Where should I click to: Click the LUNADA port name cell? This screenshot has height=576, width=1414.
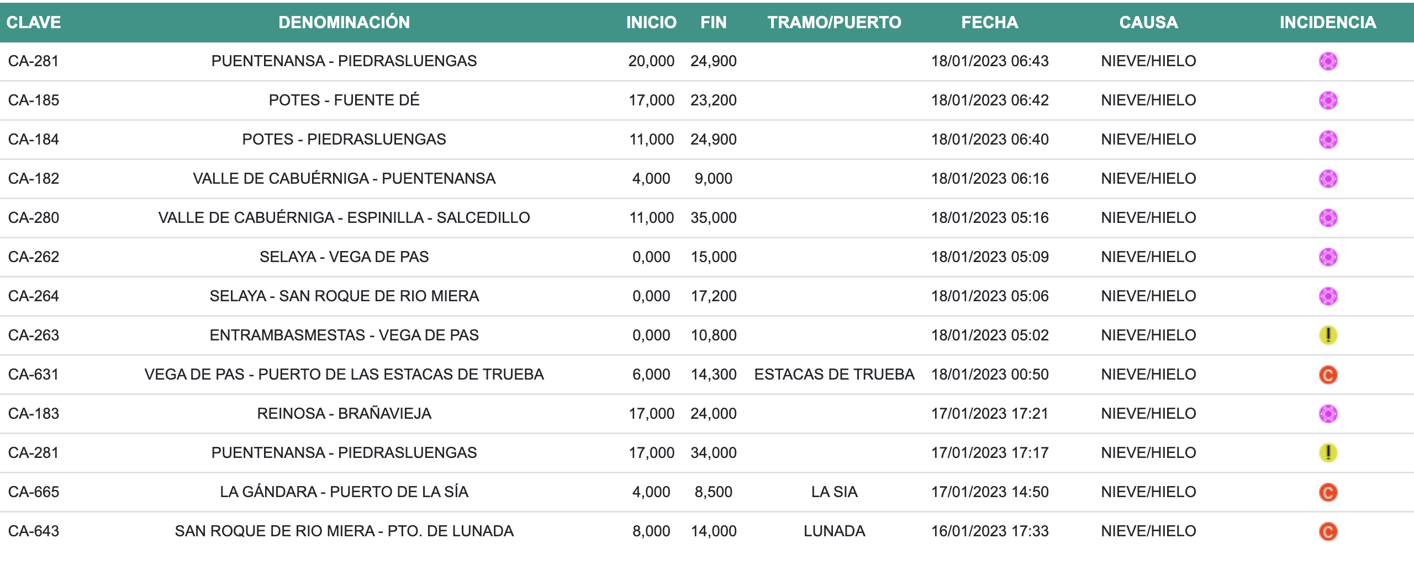(834, 531)
